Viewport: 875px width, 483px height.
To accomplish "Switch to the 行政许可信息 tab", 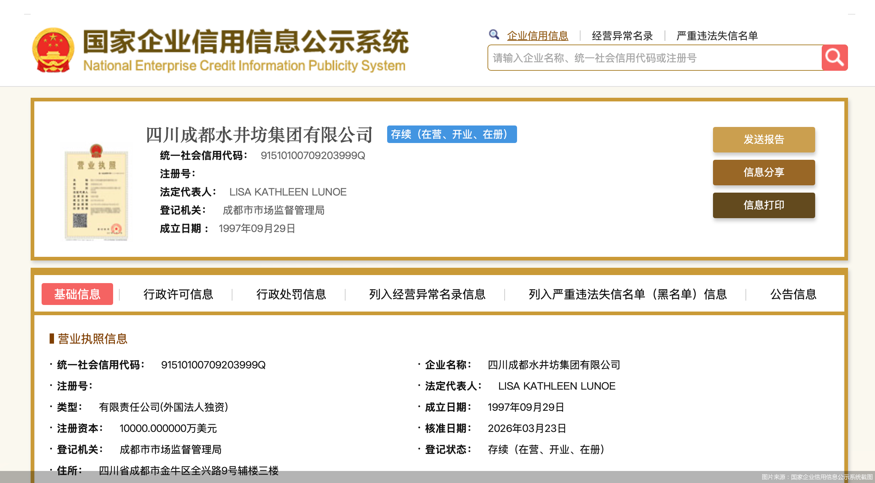I will (x=180, y=294).
